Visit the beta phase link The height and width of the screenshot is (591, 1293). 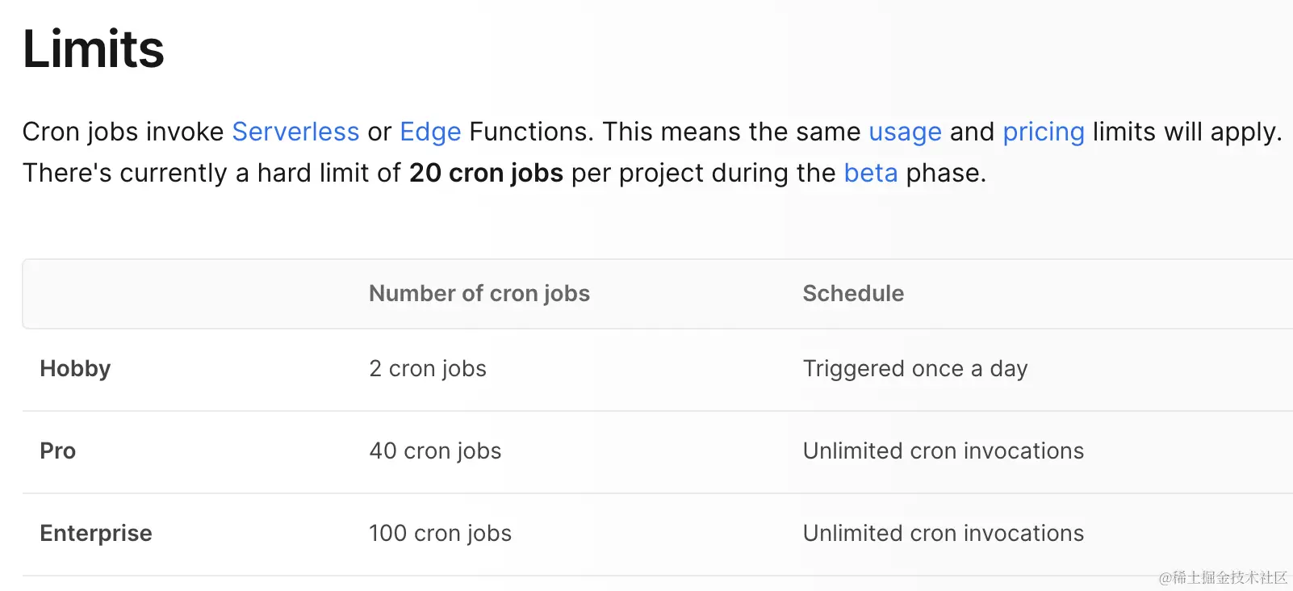[x=870, y=173]
